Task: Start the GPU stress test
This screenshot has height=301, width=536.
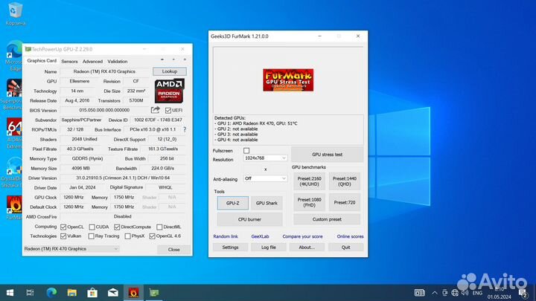Action: [327, 155]
